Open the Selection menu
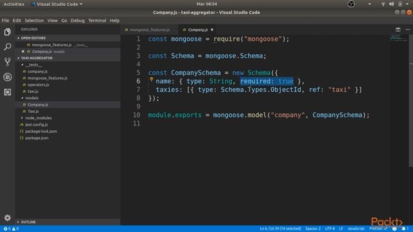The height and width of the screenshot is (232, 413). (34, 21)
